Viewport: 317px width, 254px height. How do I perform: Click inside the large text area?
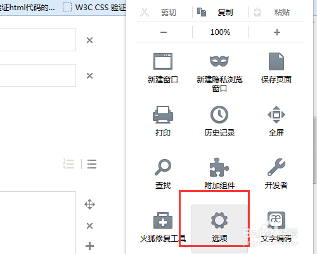pos(38,223)
